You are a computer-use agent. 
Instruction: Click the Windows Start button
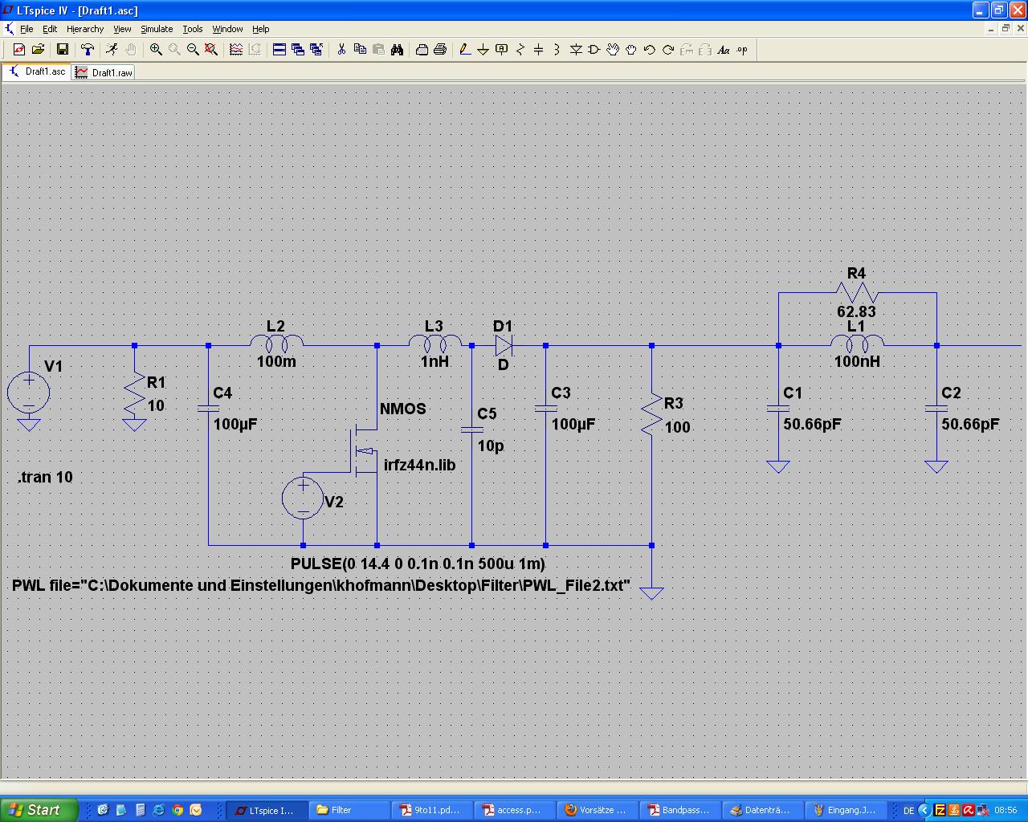39,810
